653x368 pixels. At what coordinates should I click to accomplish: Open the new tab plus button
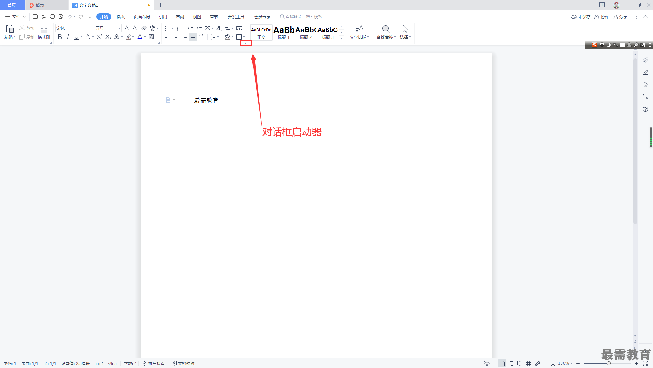[x=160, y=5]
